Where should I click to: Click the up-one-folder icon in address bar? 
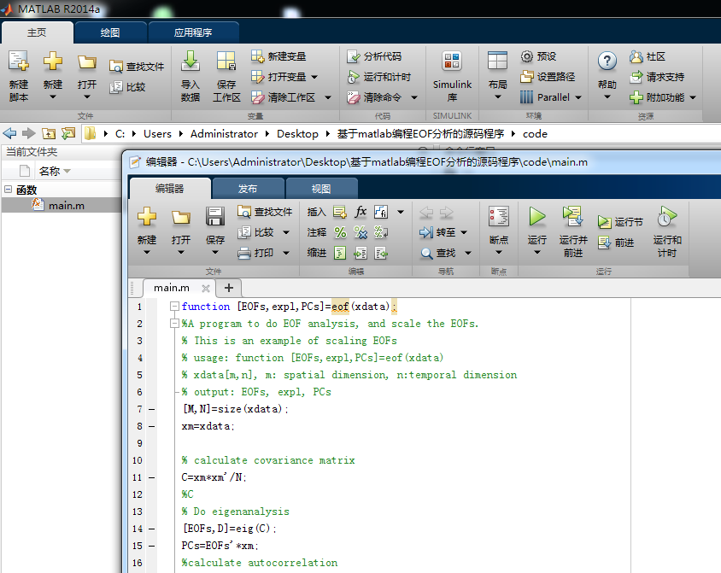pyautogui.click(x=49, y=133)
